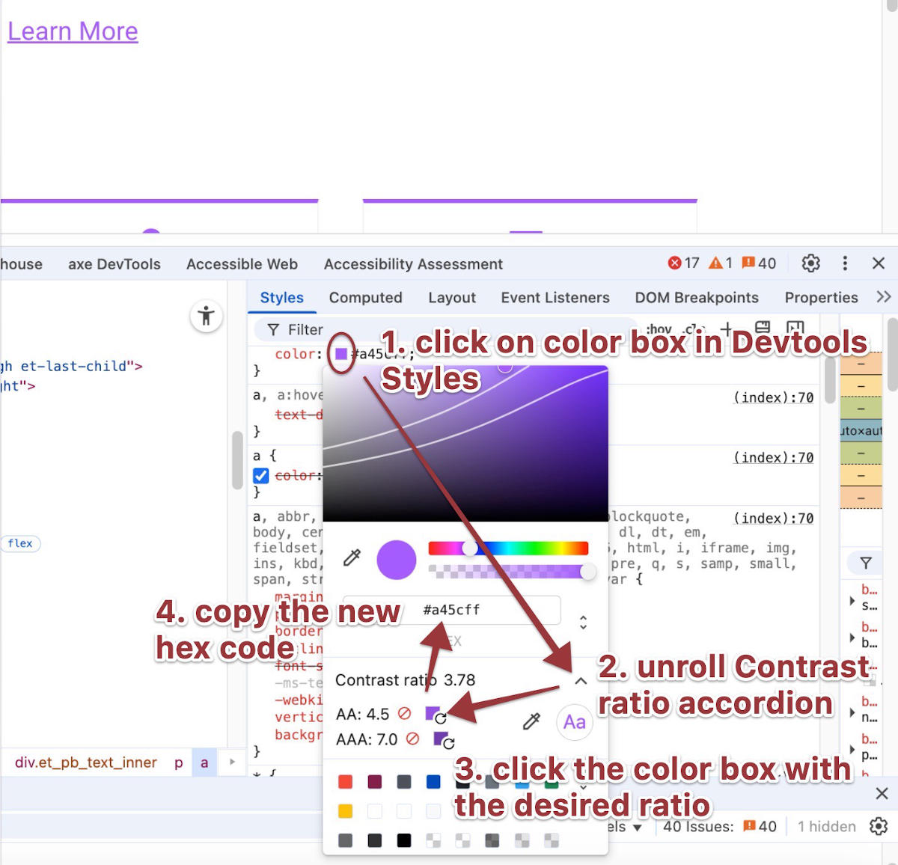
Task: Click the hex value field #a45cff
Action: coord(451,610)
